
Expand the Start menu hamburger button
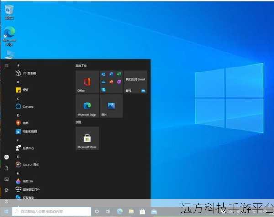point(6,66)
